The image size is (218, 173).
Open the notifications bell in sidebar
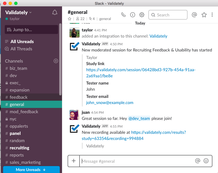(x=54, y=13)
